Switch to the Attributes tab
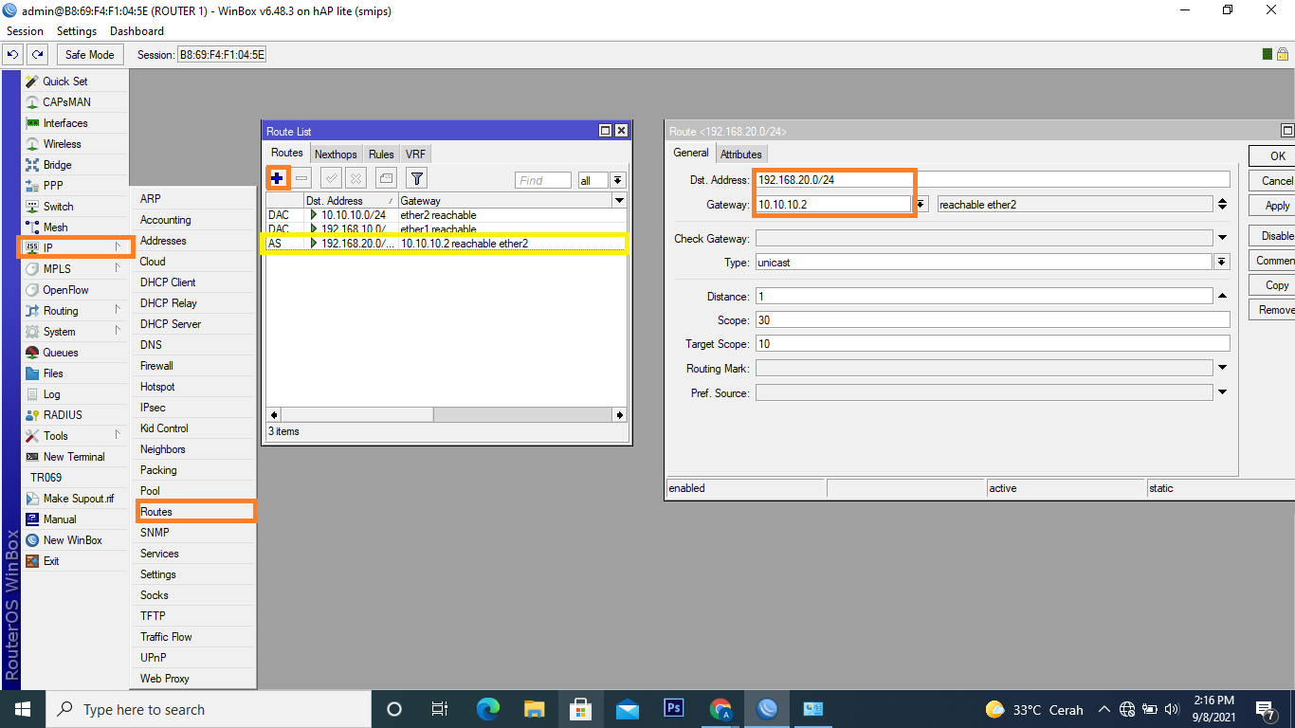Viewport: 1295px width, 728px height. click(740, 154)
